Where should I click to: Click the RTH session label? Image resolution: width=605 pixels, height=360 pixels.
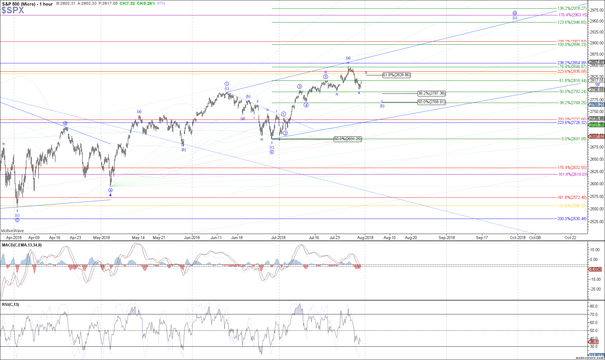[x=161, y=3]
